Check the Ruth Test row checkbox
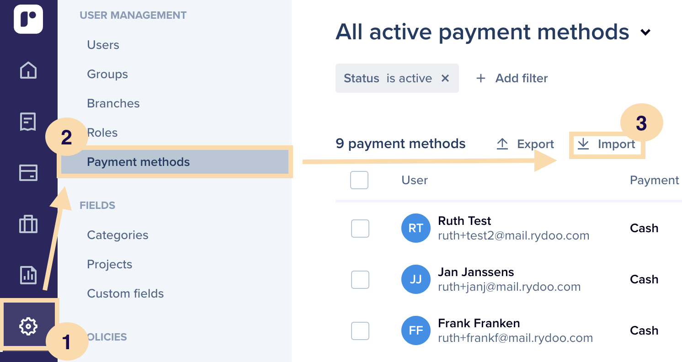 (x=360, y=228)
